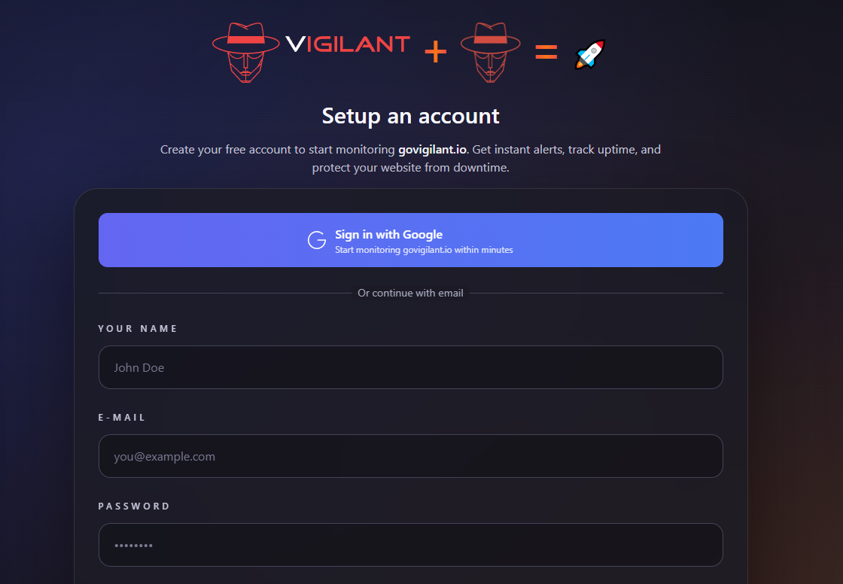
Task: Click the Or continue with email divider text
Action: click(410, 293)
